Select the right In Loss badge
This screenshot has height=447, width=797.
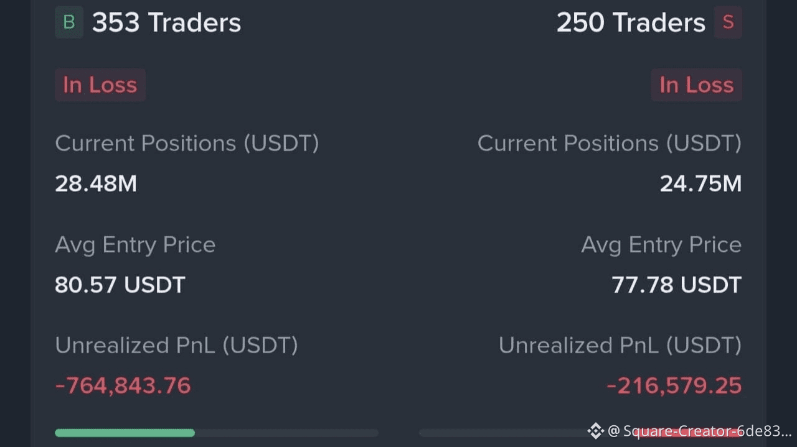tap(697, 85)
